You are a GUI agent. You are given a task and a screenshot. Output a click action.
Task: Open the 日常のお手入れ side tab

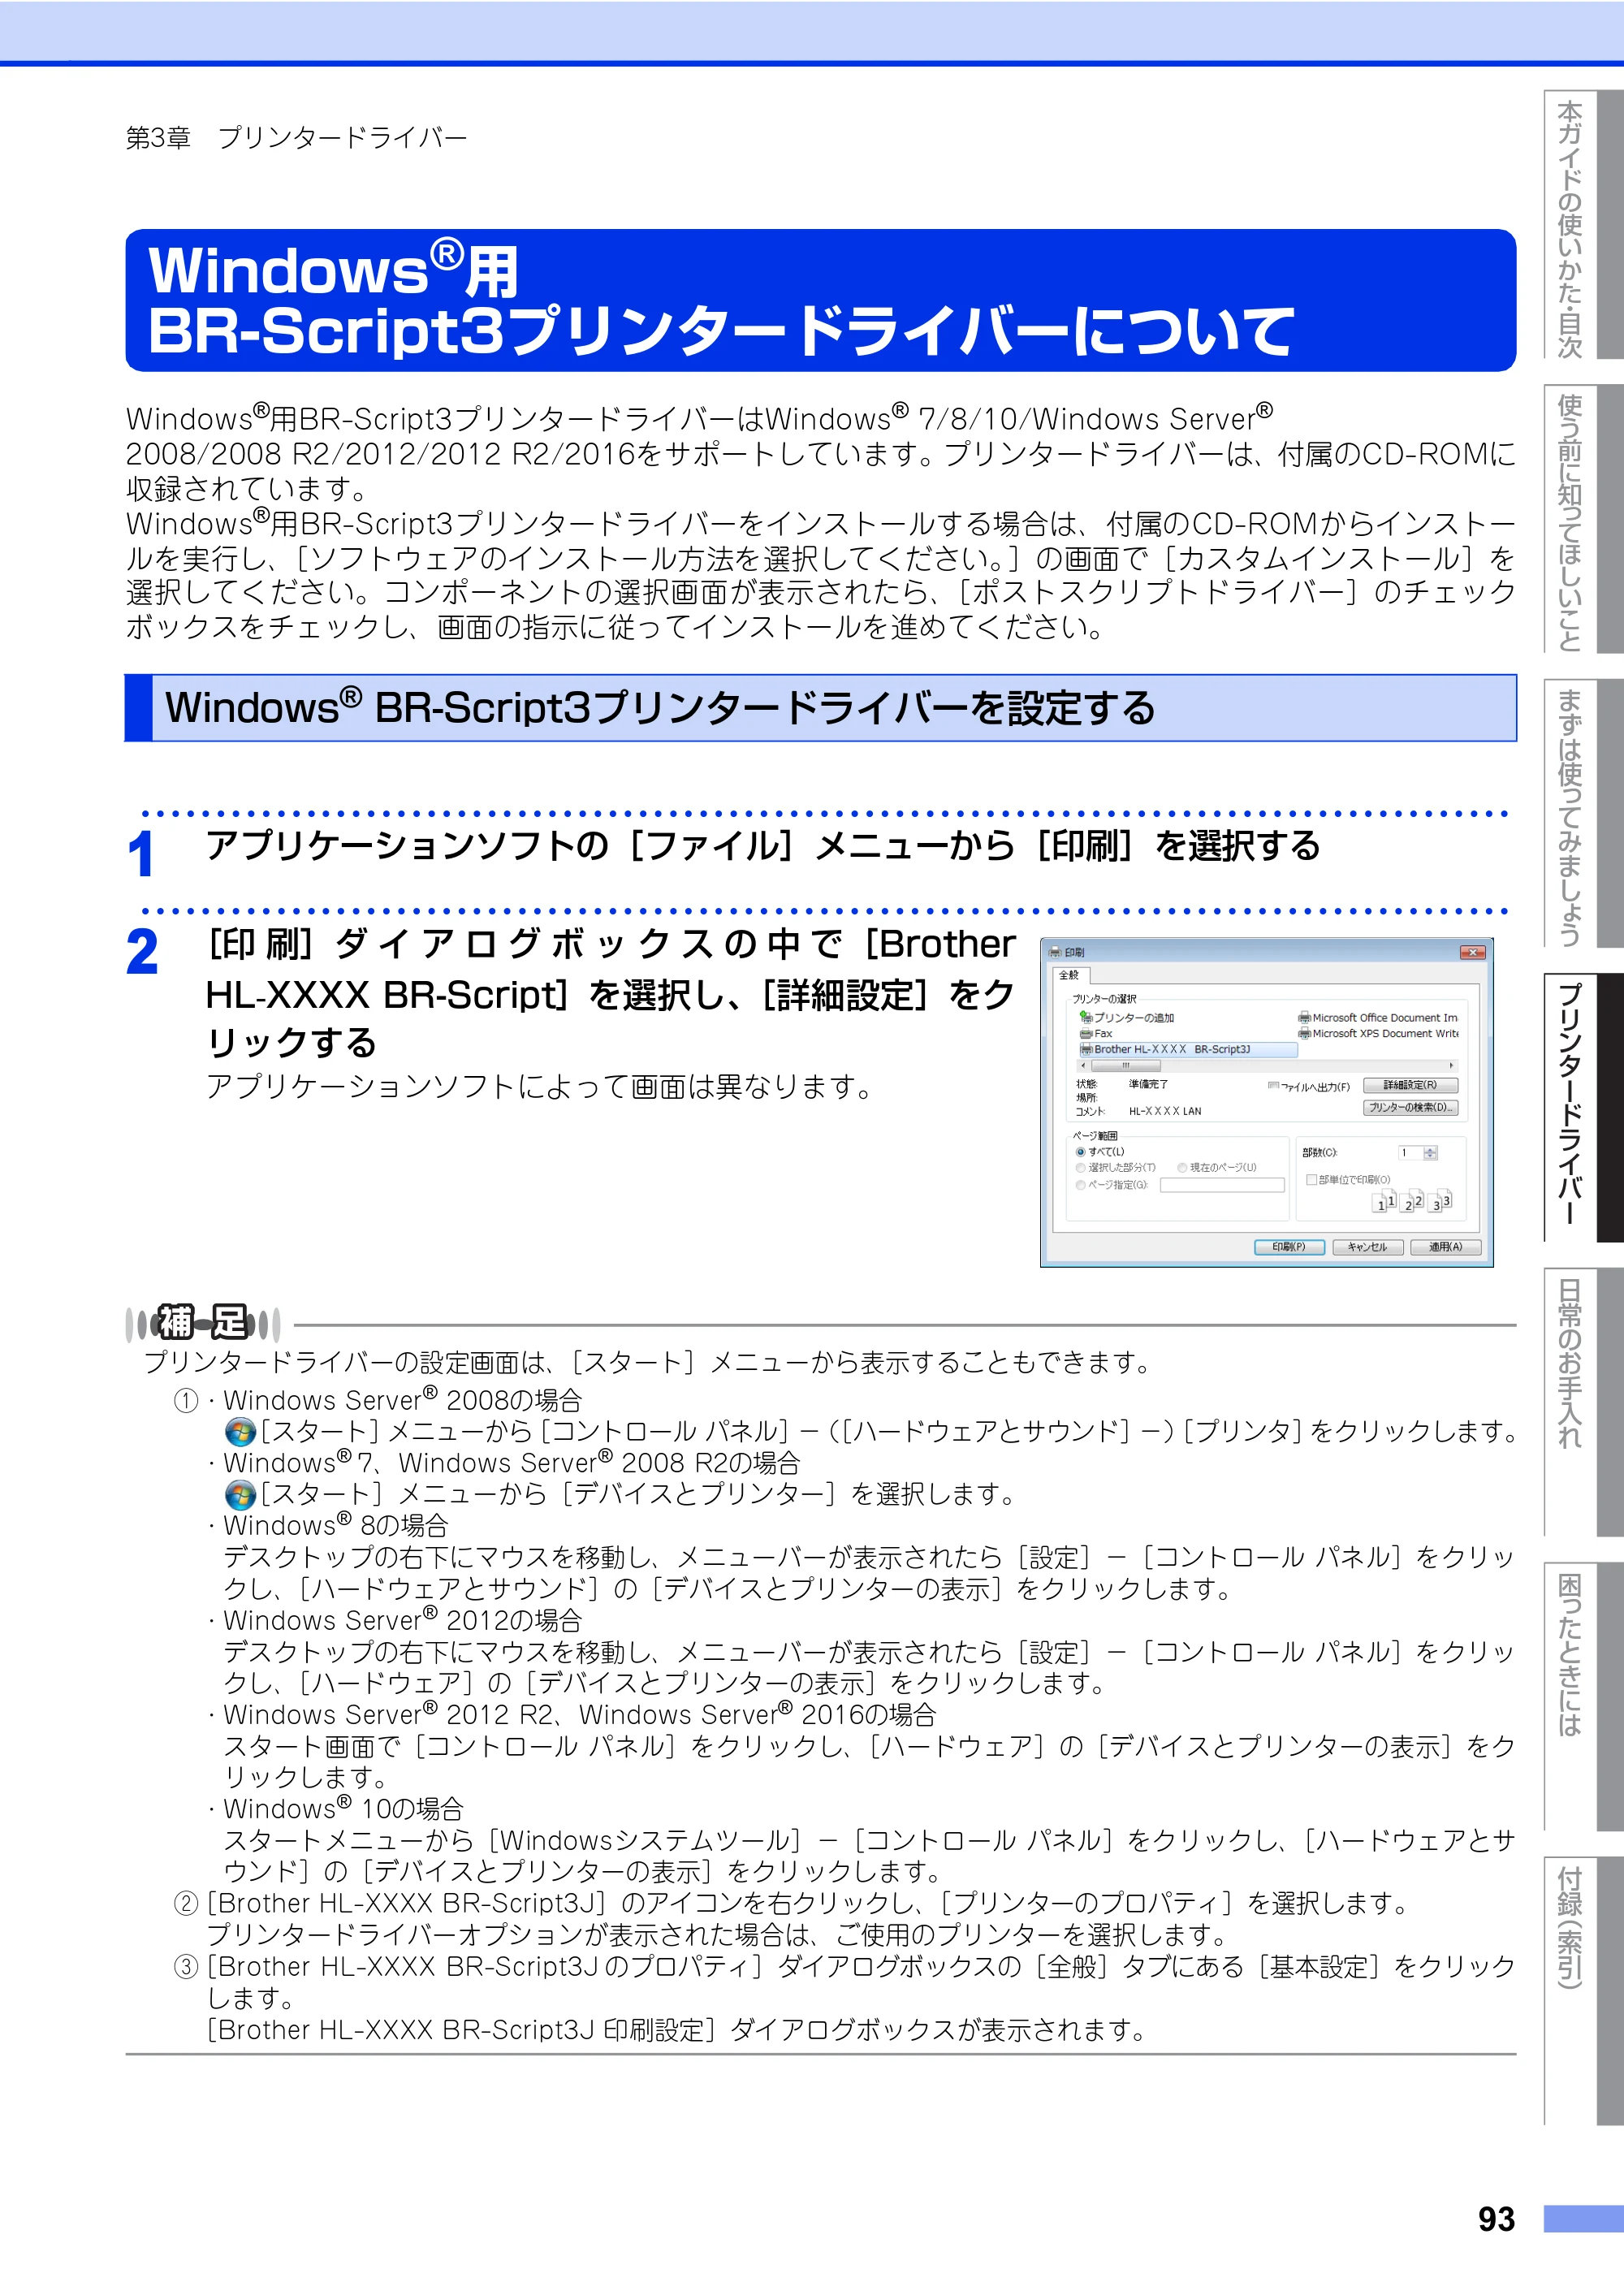pyautogui.click(x=1584, y=1402)
